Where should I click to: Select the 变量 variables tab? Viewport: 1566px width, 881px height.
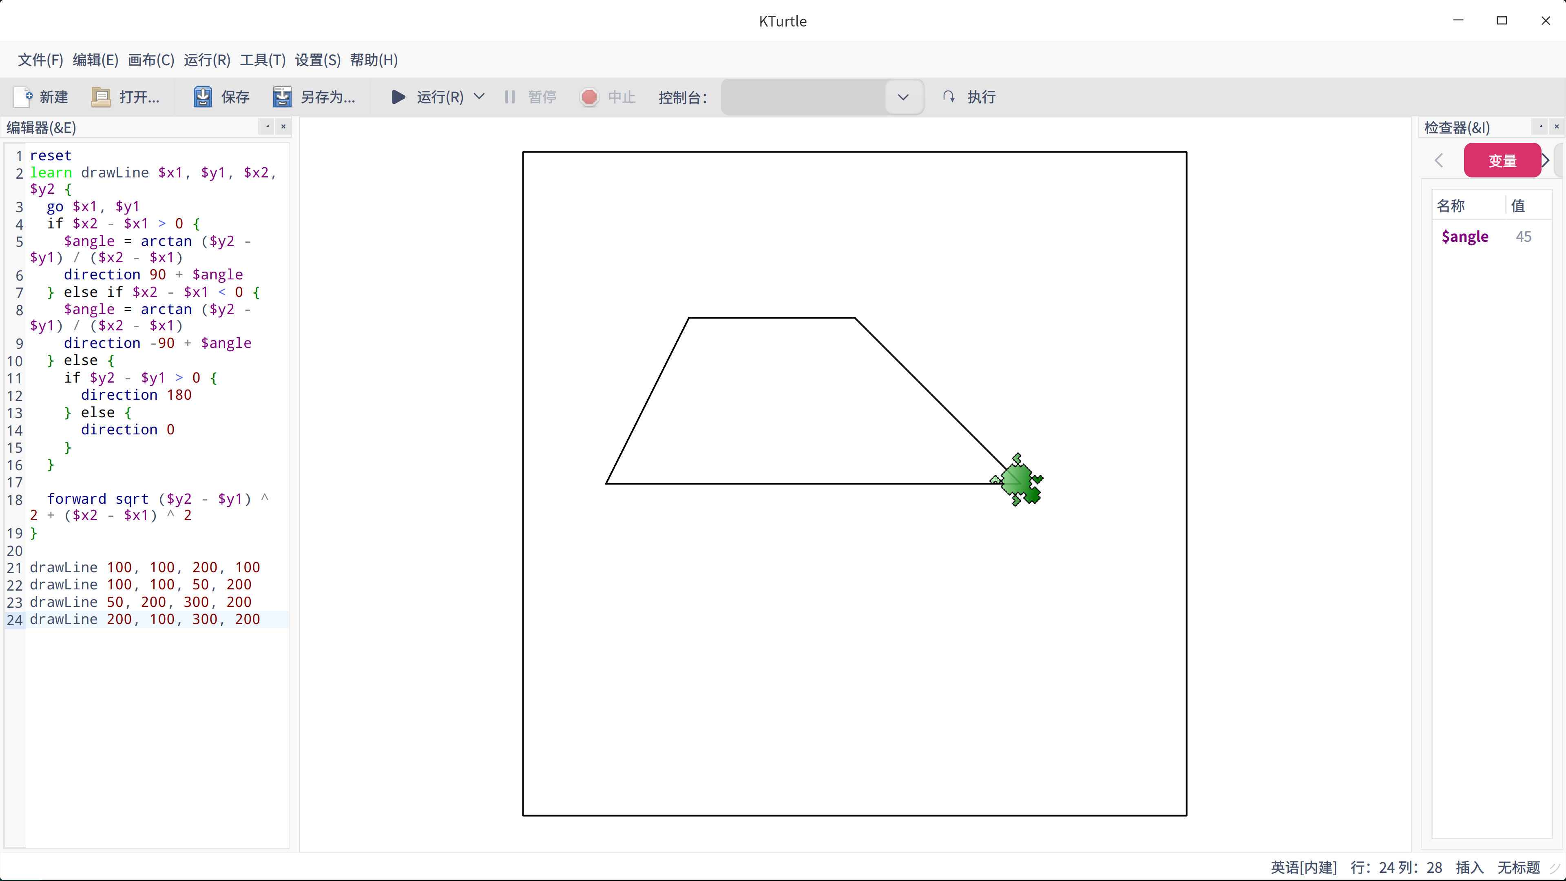tap(1502, 161)
